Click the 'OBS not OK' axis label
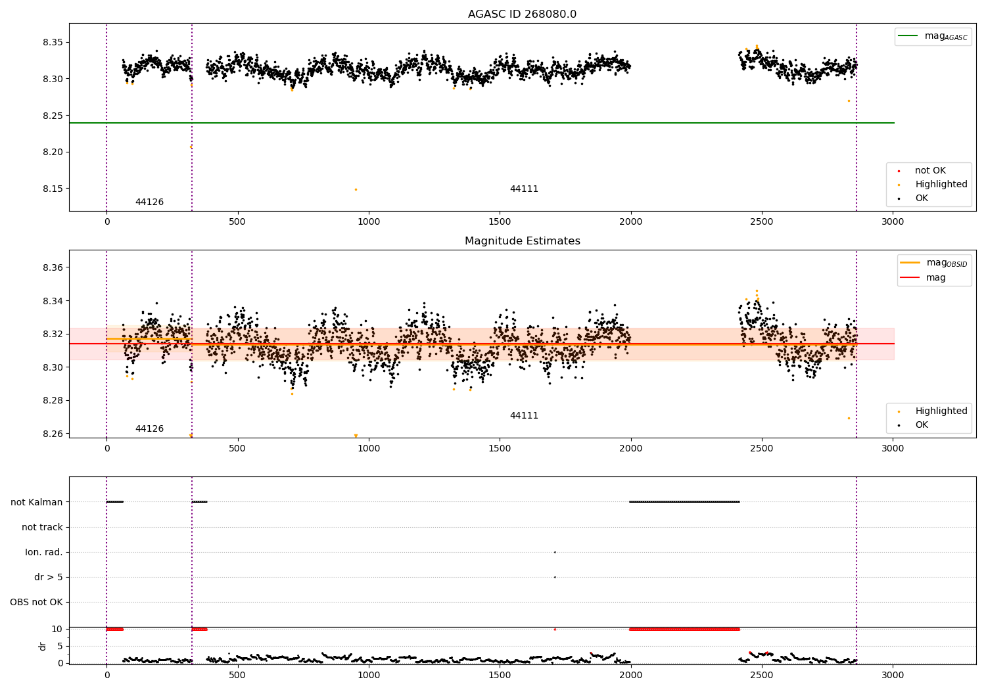Screen dimensions: 986x690 pos(36,603)
